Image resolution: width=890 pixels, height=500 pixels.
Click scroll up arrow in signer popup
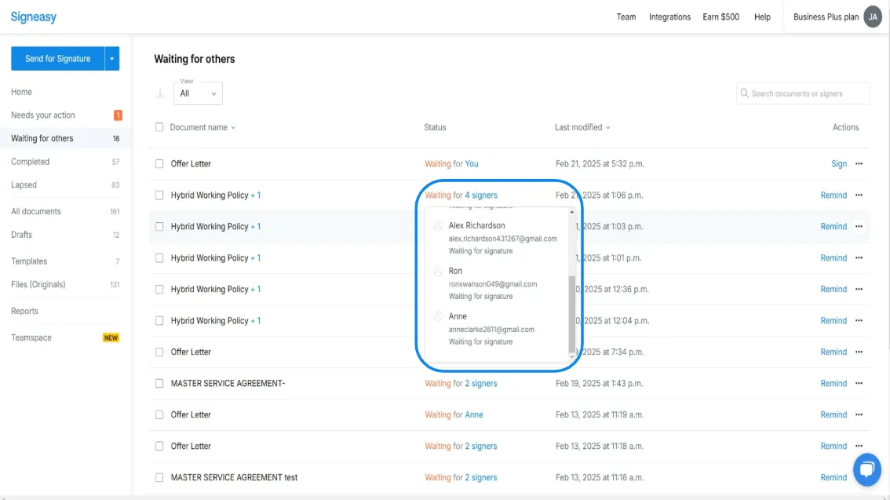[571, 212]
